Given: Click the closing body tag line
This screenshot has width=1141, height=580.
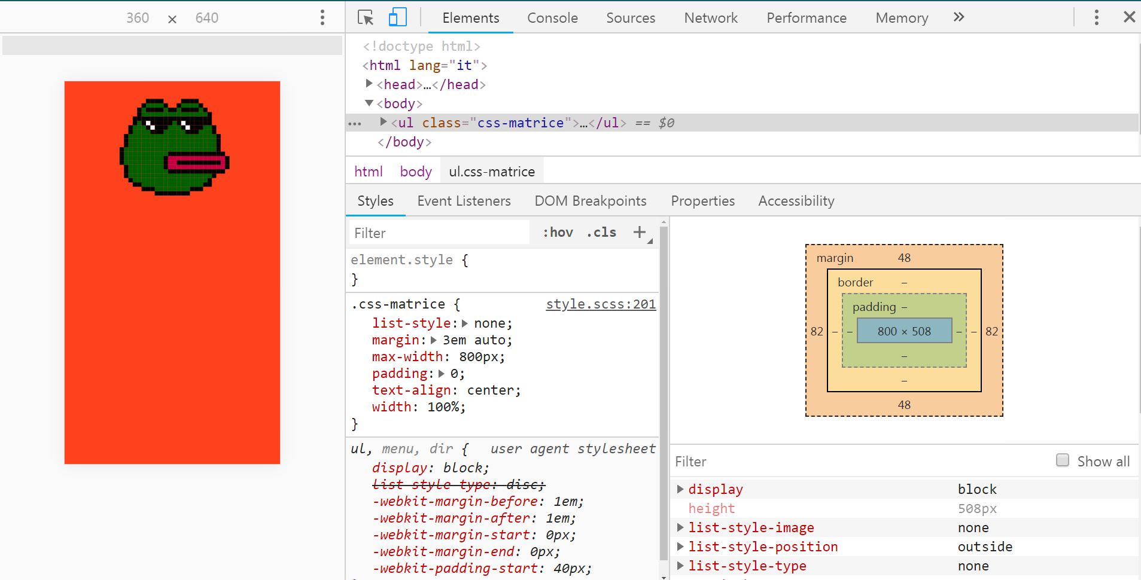Looking at the screenshot, I should 404,142.
